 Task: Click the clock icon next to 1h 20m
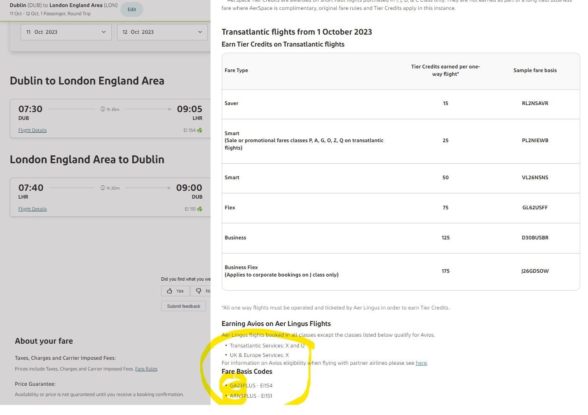[103, 188]
